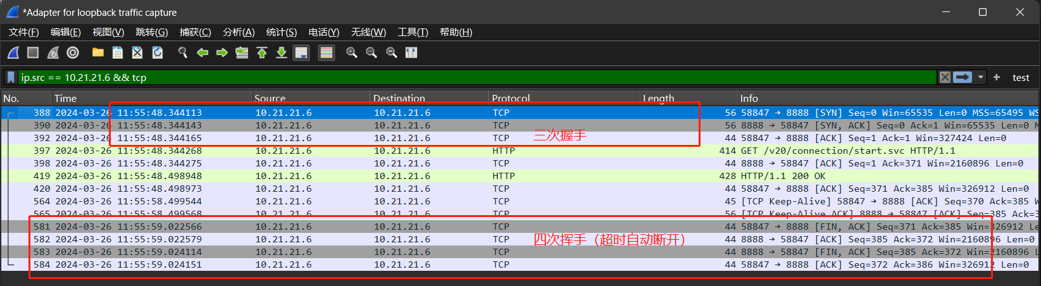Maximize the Wireshark window
This screenshot has width=1041, height=286.
[983, 12]
